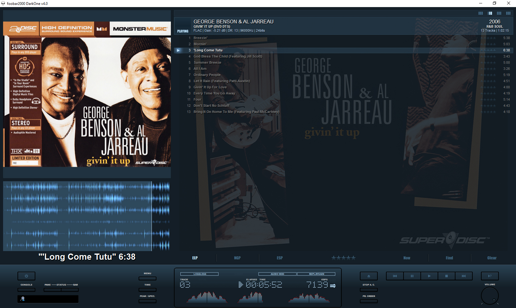The width and height of the screenshot is (516, 308).
Task: Skip to previous track
Action: point(395,276)
